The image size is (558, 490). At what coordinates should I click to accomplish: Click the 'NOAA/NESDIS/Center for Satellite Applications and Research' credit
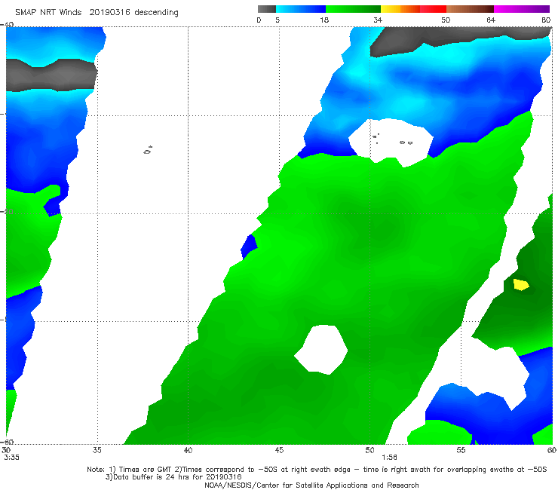[x=311, y=485]
